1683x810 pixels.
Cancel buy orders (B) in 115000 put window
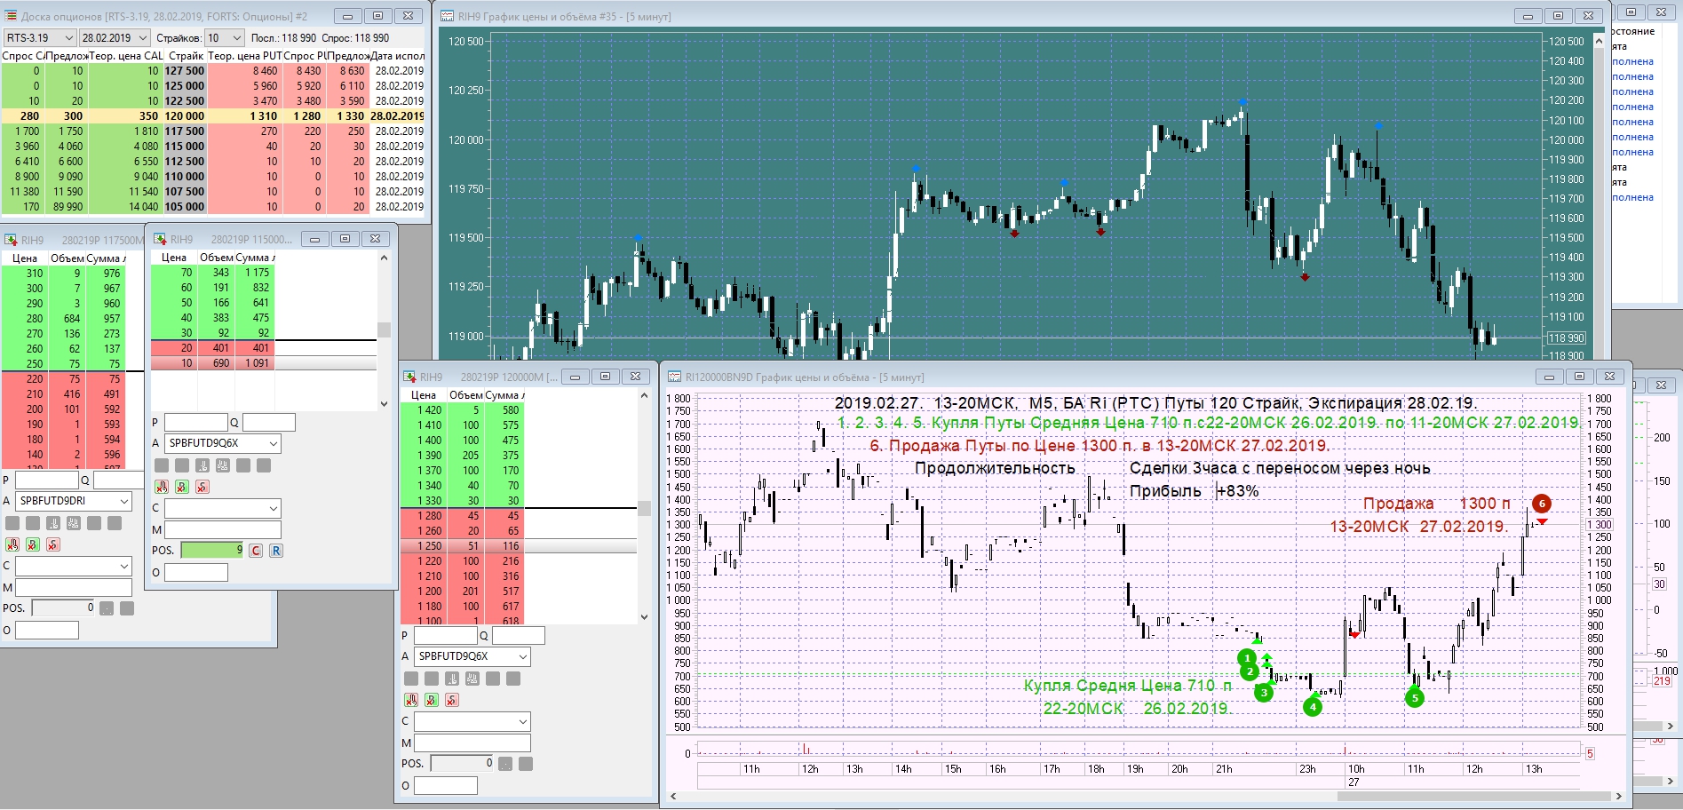(181, 487)
